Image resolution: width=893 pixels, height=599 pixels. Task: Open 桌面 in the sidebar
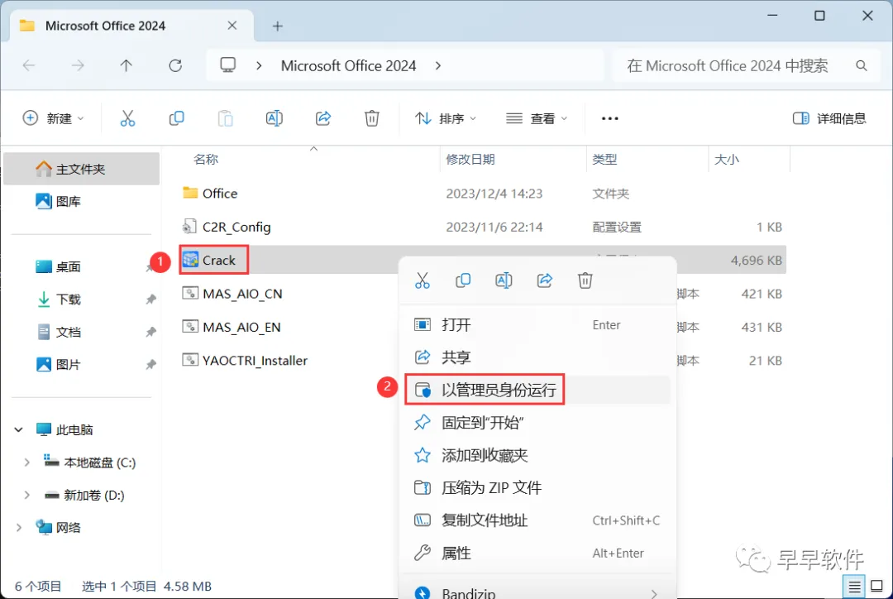[x=81, y=266]
